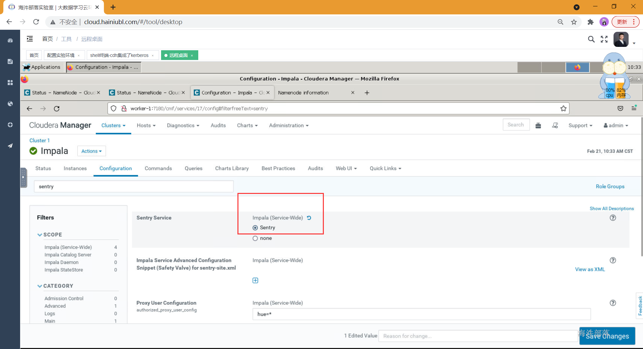
Task: Open the Web UI dropdown tab
Action: (346, 168)
